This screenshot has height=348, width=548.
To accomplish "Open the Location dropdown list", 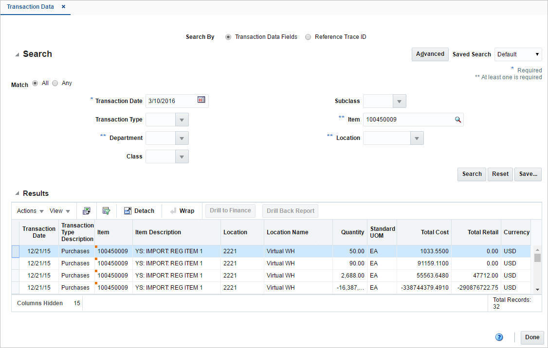I will point(417,138).
